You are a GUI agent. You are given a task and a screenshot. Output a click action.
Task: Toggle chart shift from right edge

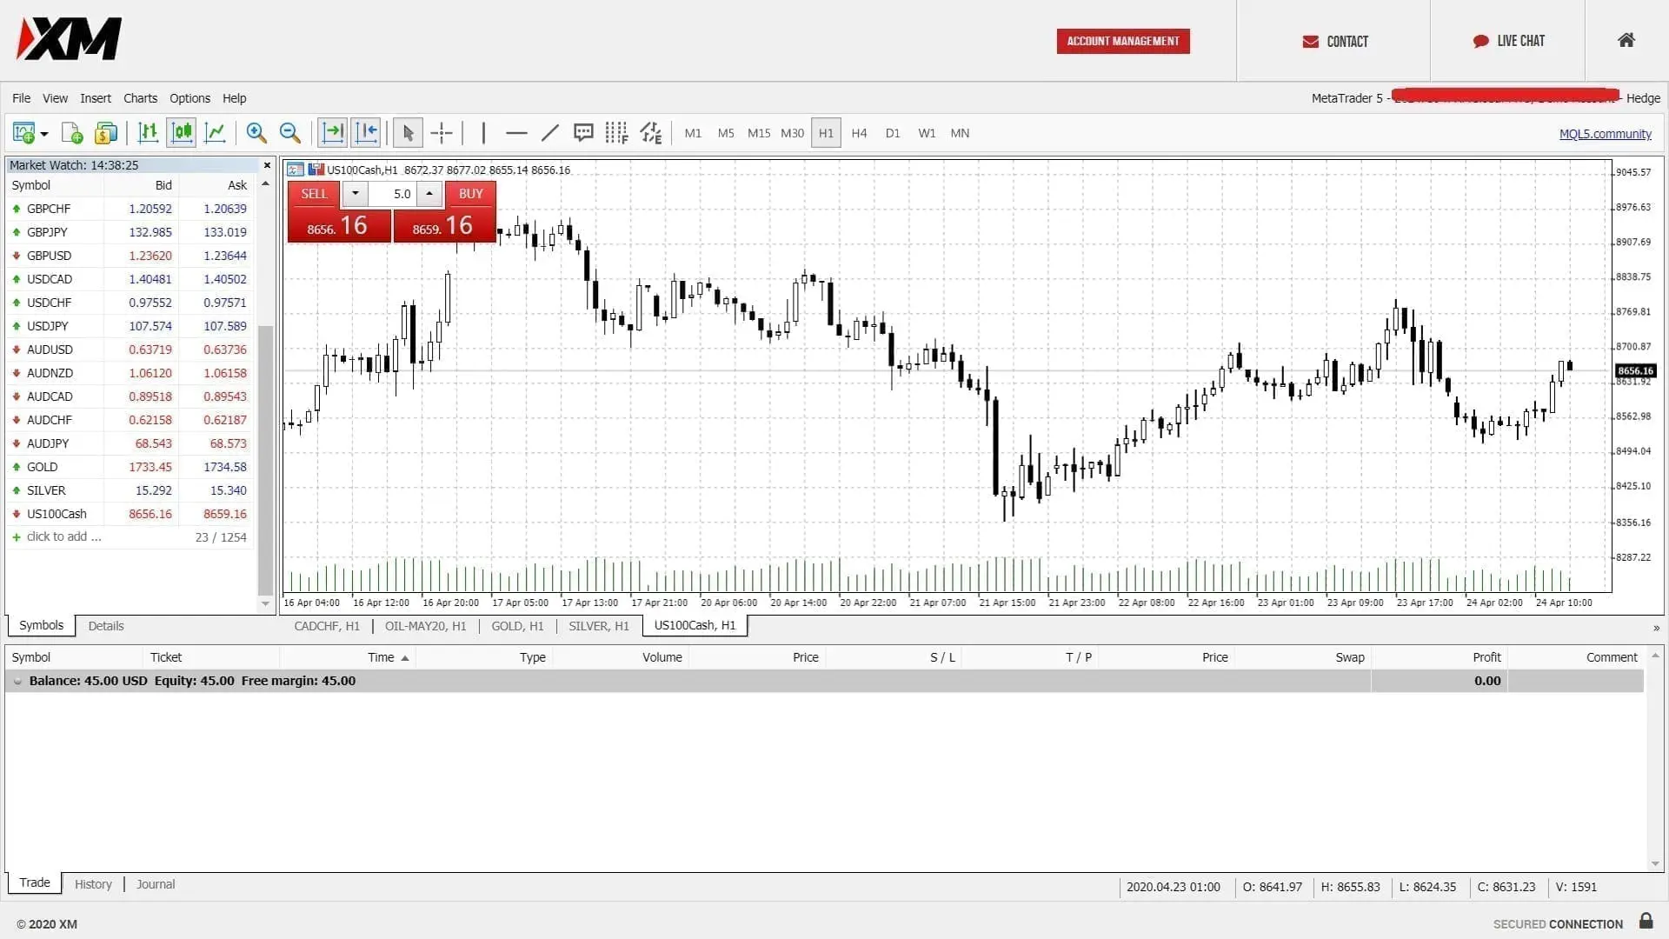tap(366, 133)
